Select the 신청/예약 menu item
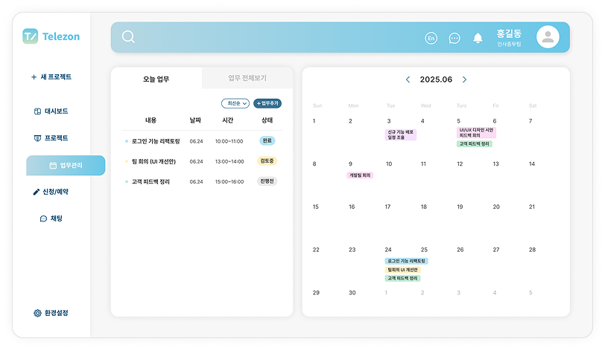Image resolution: width=605 pixels, height=350 pixels. pyautogui.click(x=51, y=192)
